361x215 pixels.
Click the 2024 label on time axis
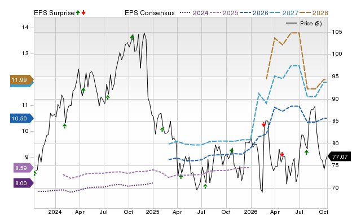[55, 212]
